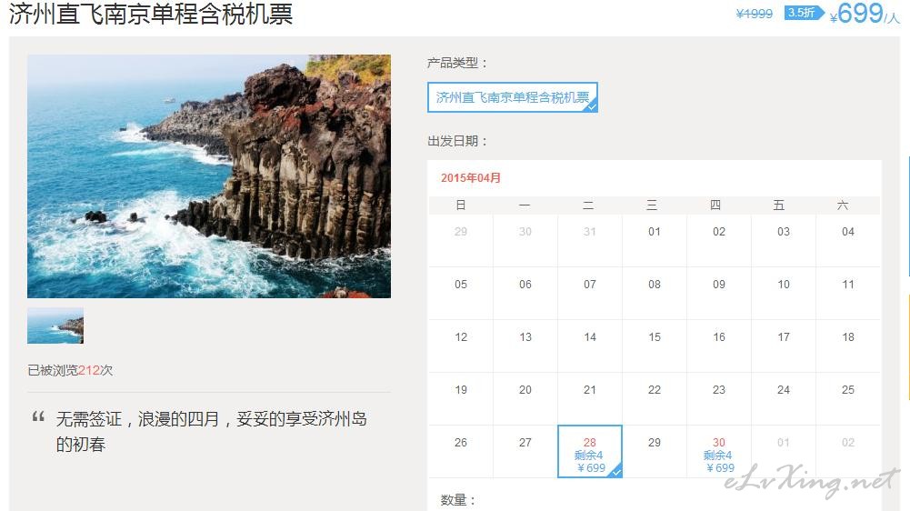
Task: Select the 济州直飞南京单程含税机票 product type option
Action: click(x=513, y=97)
